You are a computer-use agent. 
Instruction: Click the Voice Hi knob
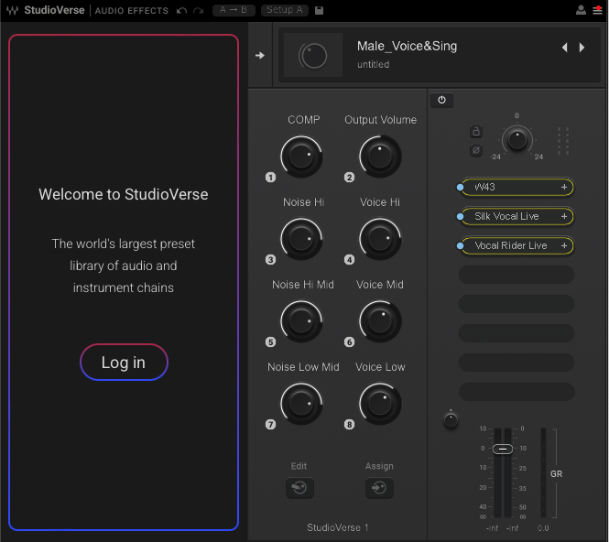pos(380,239)
